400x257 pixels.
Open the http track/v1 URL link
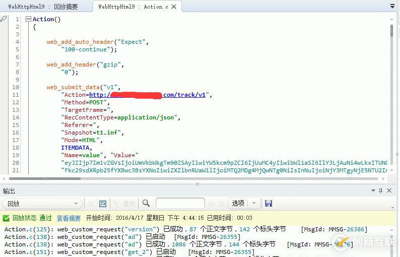[x=147, y=95]
